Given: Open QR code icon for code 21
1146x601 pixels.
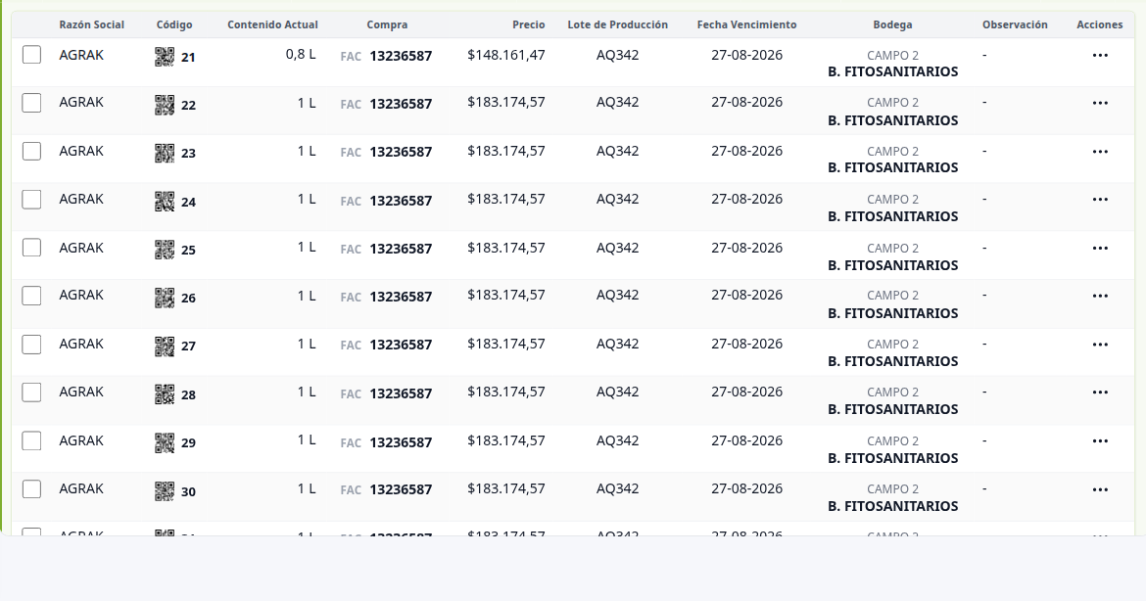Looking at the screenshot, I should coord(165,57).
